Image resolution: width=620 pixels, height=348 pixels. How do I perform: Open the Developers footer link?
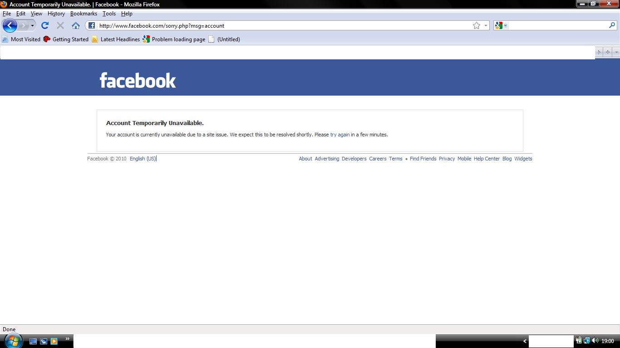tap(354, 159)
